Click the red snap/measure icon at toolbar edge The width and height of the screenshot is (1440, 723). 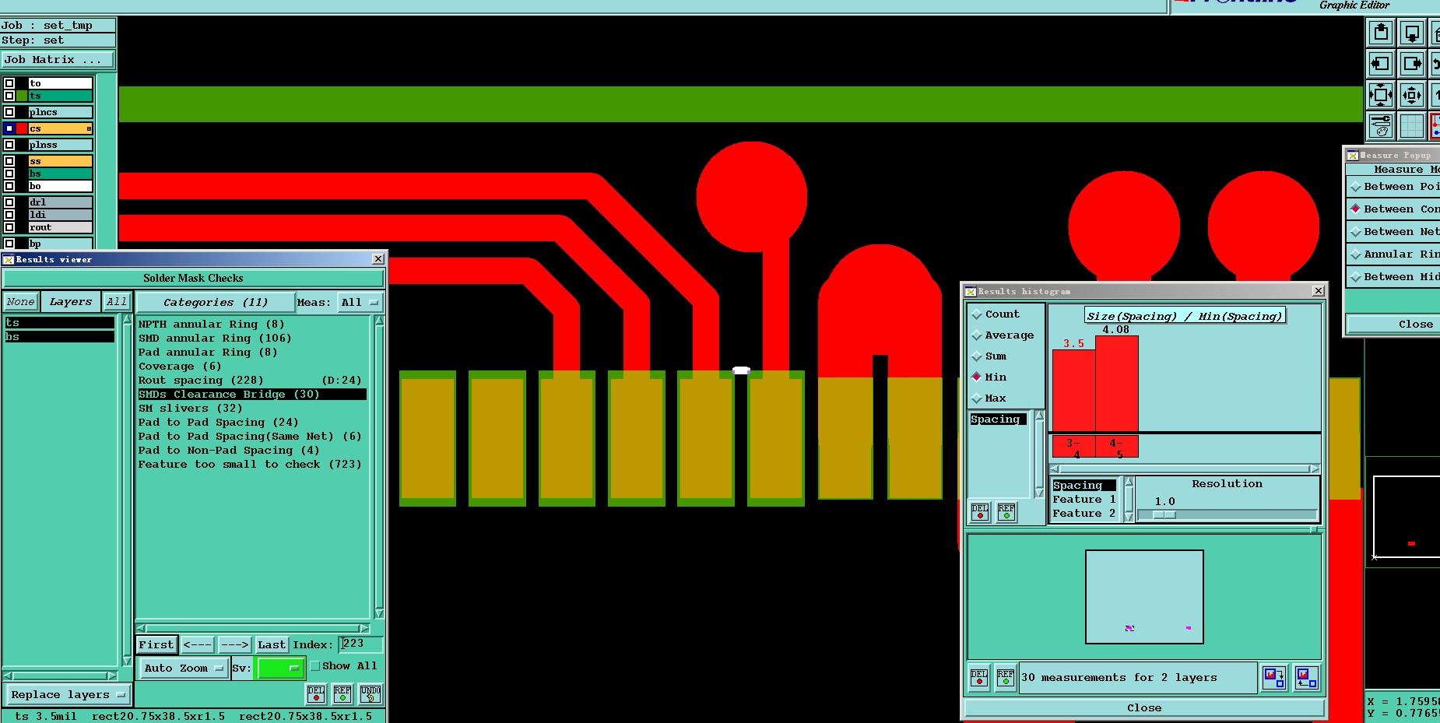tap(1435, 126)
